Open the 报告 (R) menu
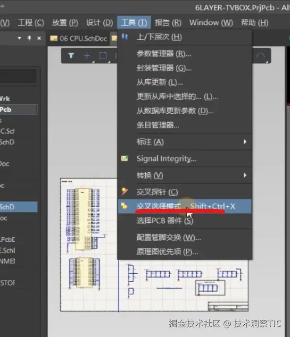Screen dimensions: 290x337 click(168, 23)
